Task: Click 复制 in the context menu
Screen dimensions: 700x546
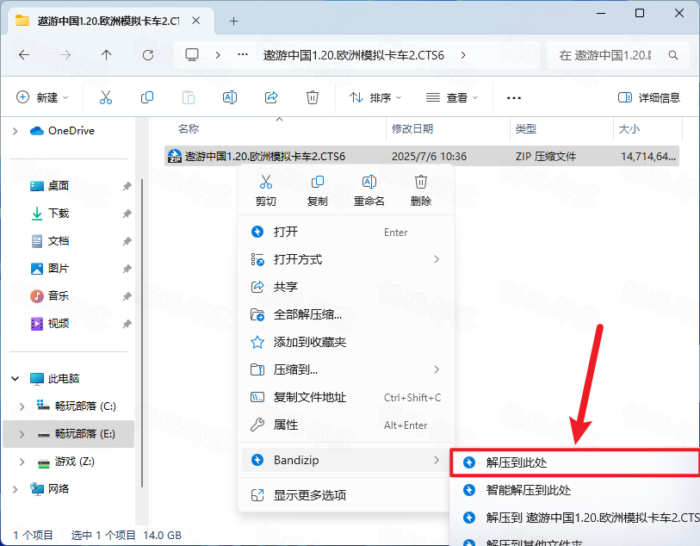Action: pos(318,190)
